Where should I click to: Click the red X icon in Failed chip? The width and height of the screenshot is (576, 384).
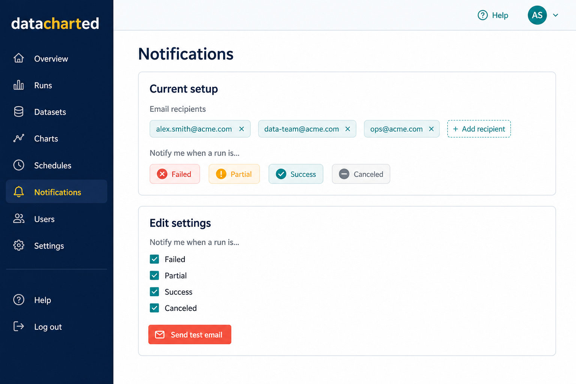click(162, 174)
